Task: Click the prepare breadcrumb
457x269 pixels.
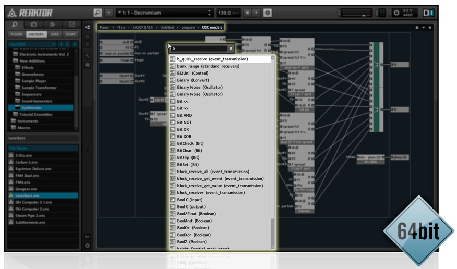Action: click(188, 27)
